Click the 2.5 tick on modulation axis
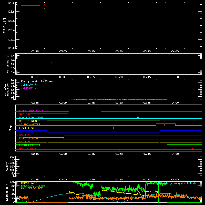 pyautogui.click(x=13, y=83)
